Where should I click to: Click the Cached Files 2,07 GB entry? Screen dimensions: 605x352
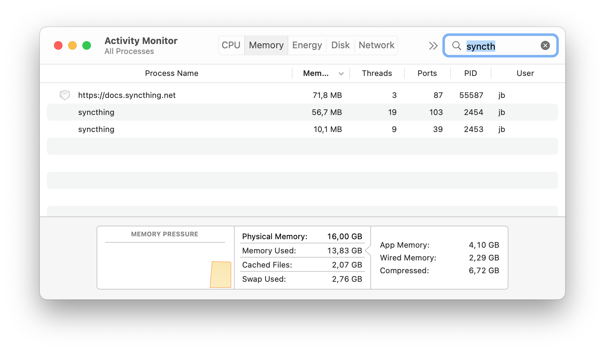(302, 265)
